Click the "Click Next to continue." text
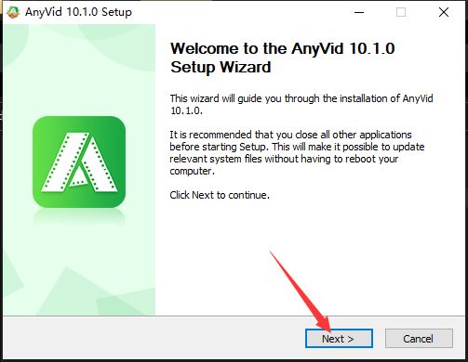The height and width of the screenshot is (362, 468). (220, 195)
